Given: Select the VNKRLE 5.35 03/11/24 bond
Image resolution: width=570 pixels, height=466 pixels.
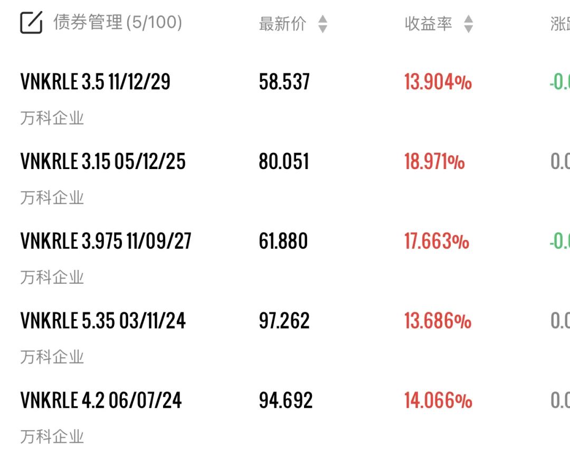Looking at the screenshot, I should [103, 321].
